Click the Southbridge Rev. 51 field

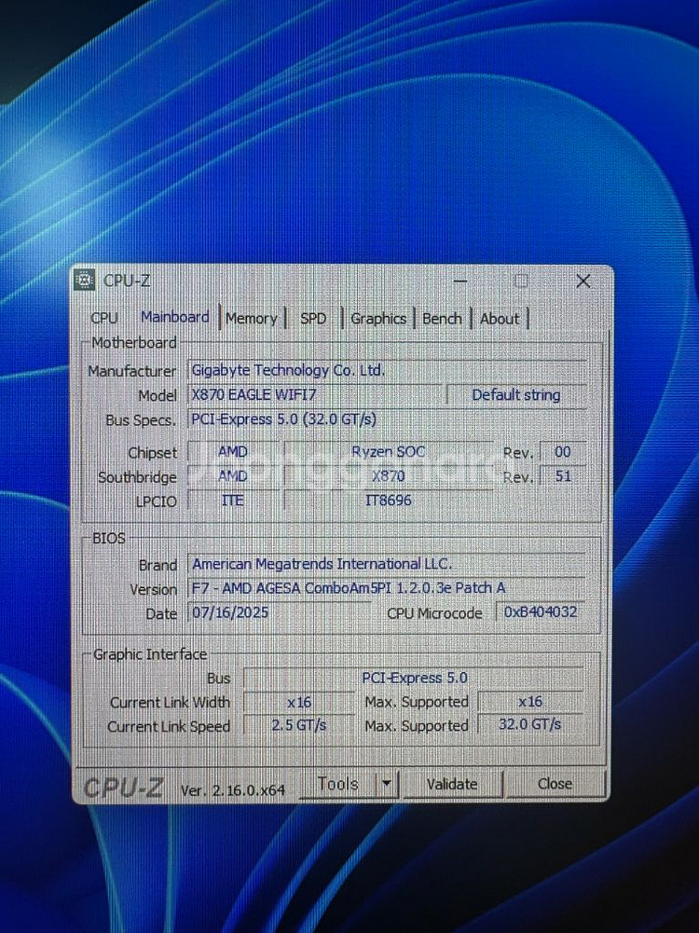[563, 476]
